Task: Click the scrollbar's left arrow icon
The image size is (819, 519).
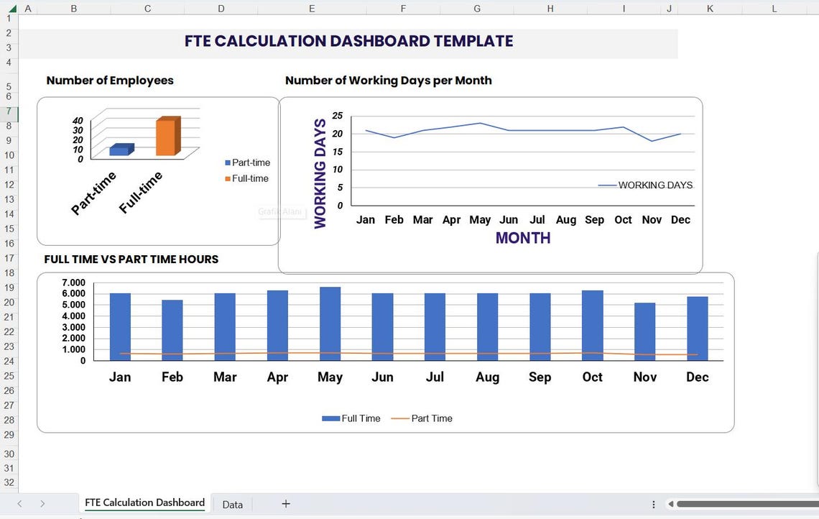Action: (671, 504)
